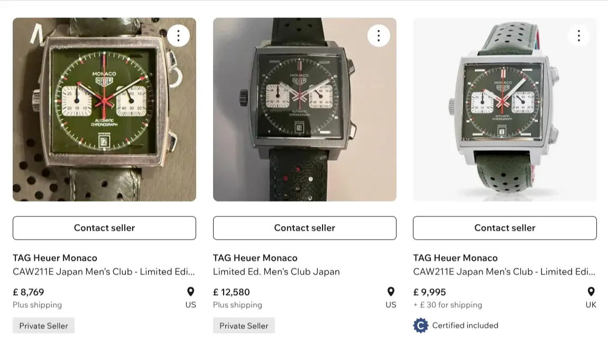The image size is (608, 341).
Task: Open three-dot menu on the £9,995 listing
Action: point(579,35)
